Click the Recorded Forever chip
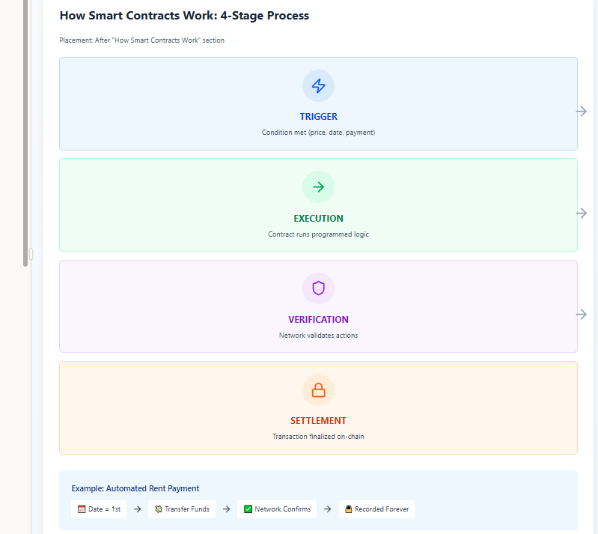The width and height of the screenshot is (598, 534). (376, 509)
